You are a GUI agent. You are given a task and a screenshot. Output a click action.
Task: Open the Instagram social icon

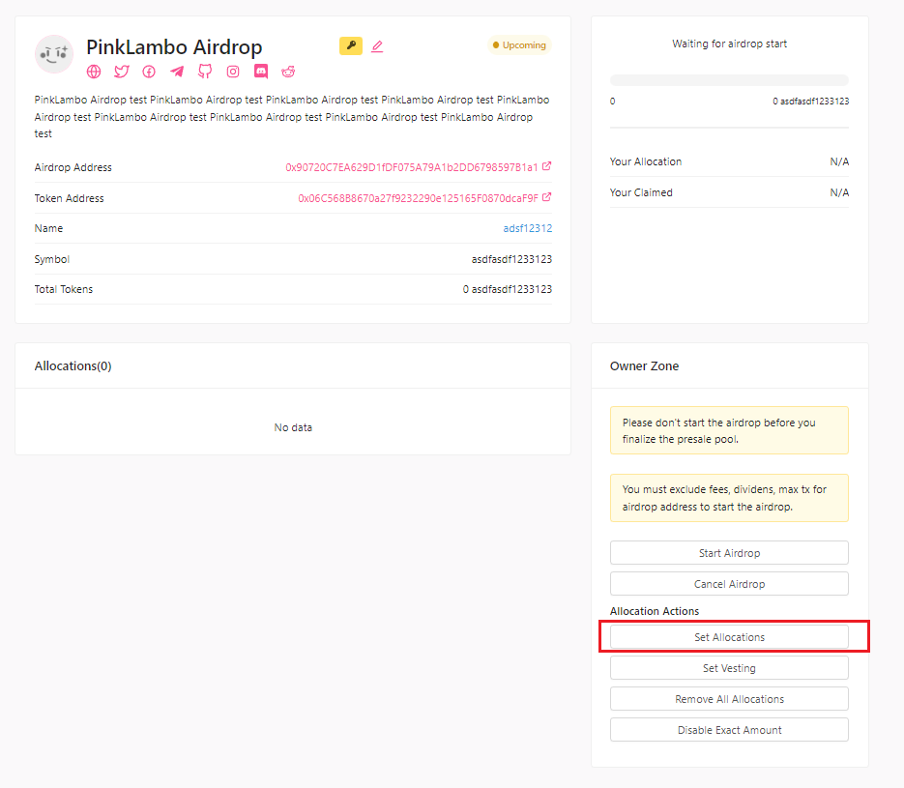pyautogui.click(x=233, y=72)
